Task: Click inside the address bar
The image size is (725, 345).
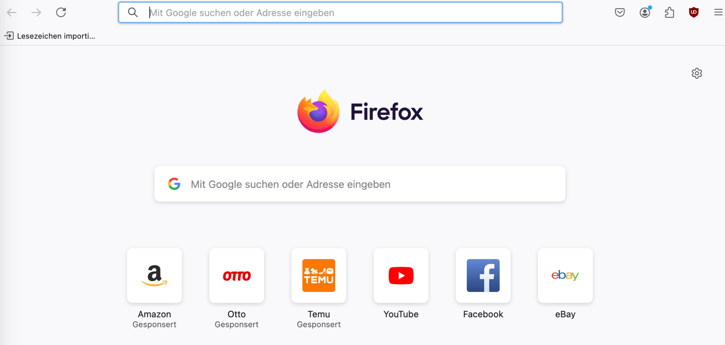Action: [319, 12]
